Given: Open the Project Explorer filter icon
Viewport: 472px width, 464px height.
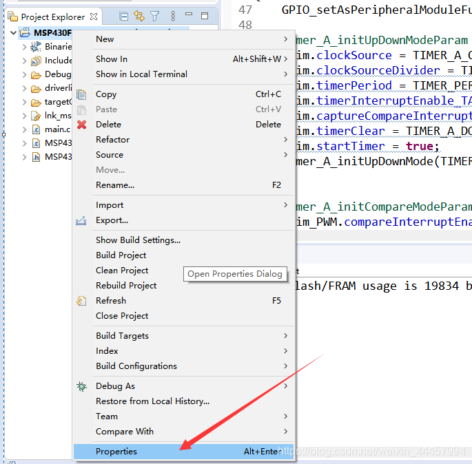Looking at the screenshot, I should pyautogui.click(x=155, y=17).
